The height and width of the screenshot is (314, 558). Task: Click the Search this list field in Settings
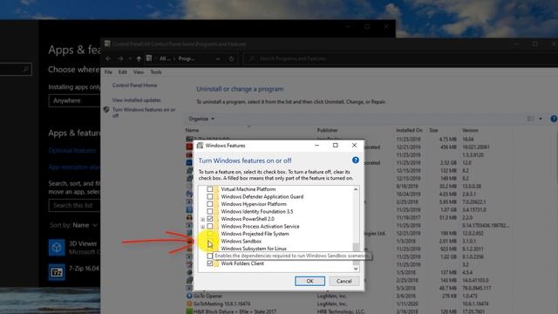pos(74,206)
